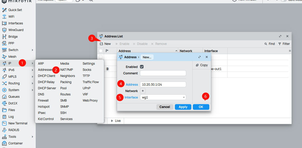Click the Address input field

tap(163, 85)
